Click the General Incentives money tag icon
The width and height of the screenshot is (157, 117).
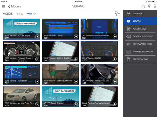click(x=129, y=36)
